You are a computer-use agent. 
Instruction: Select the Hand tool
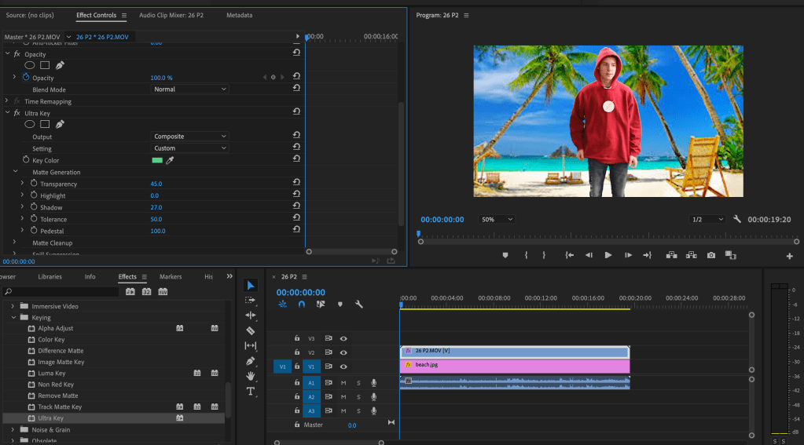pyautogui.click(x=250, y=376)
